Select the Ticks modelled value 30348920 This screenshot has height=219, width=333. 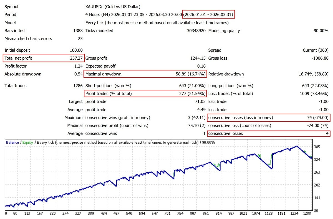pyautogui.click(x=196, y=31)
